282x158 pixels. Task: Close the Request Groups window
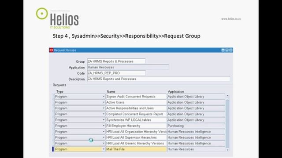(x=231, y=50)
